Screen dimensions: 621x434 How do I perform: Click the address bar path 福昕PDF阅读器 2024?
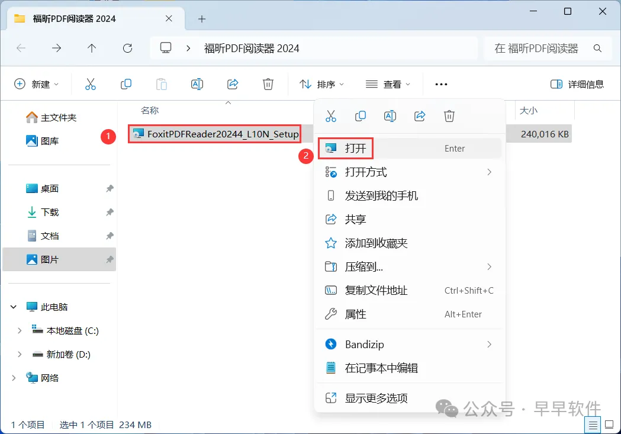(252, 49)
